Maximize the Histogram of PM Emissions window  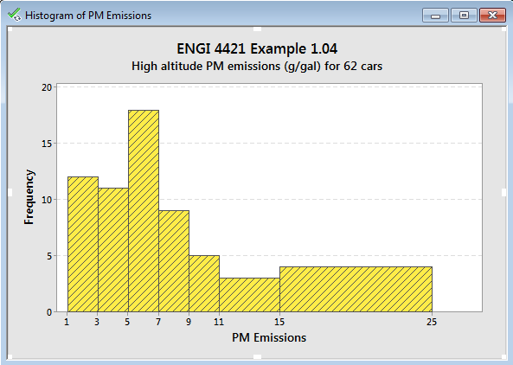coord(464,16)
